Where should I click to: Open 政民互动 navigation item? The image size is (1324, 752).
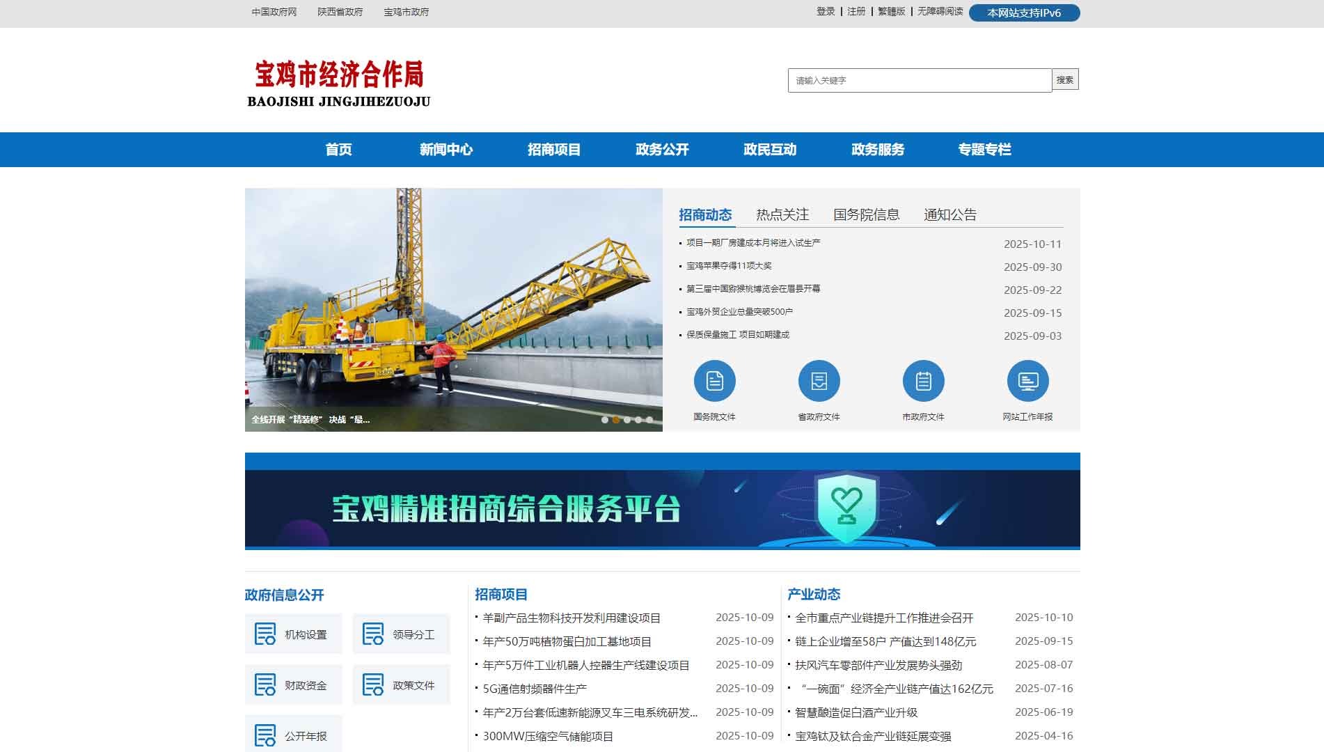tap(770, 150)
